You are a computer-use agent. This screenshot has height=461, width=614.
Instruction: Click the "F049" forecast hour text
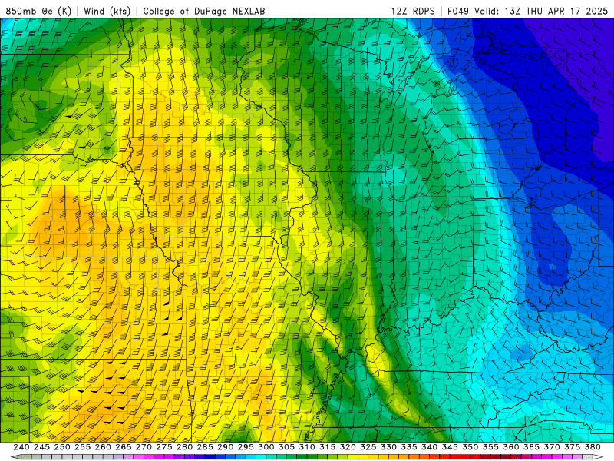[458, 11]
